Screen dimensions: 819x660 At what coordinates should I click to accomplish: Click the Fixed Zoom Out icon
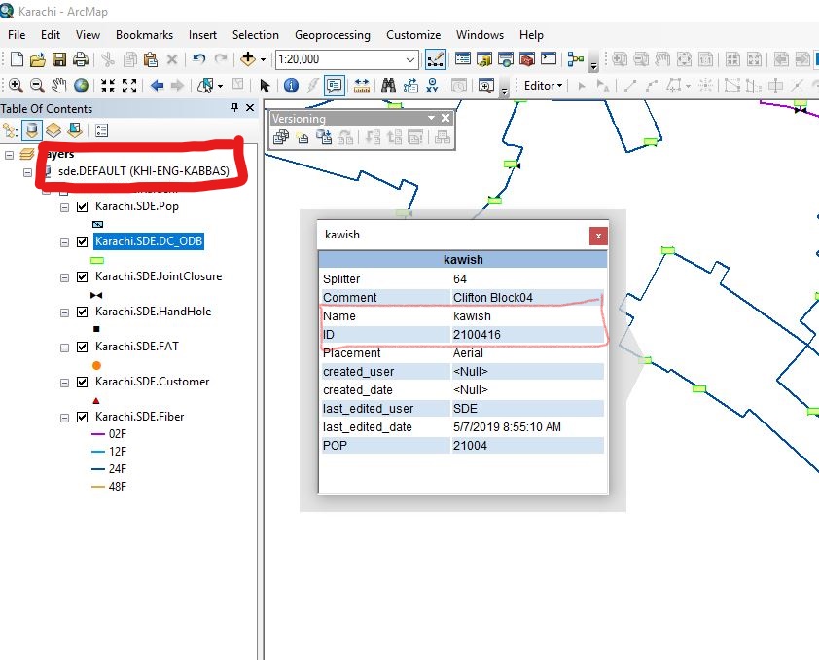click(x=129, y=86)
